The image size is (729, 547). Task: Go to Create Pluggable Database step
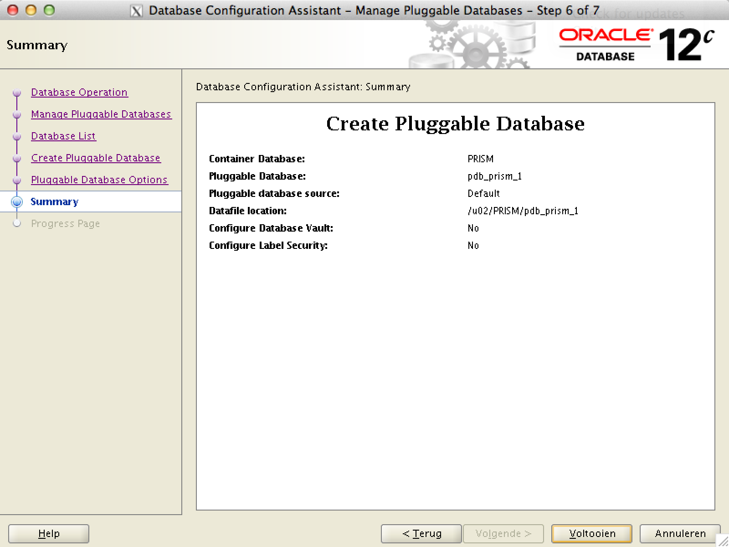(x=96, y=158)
